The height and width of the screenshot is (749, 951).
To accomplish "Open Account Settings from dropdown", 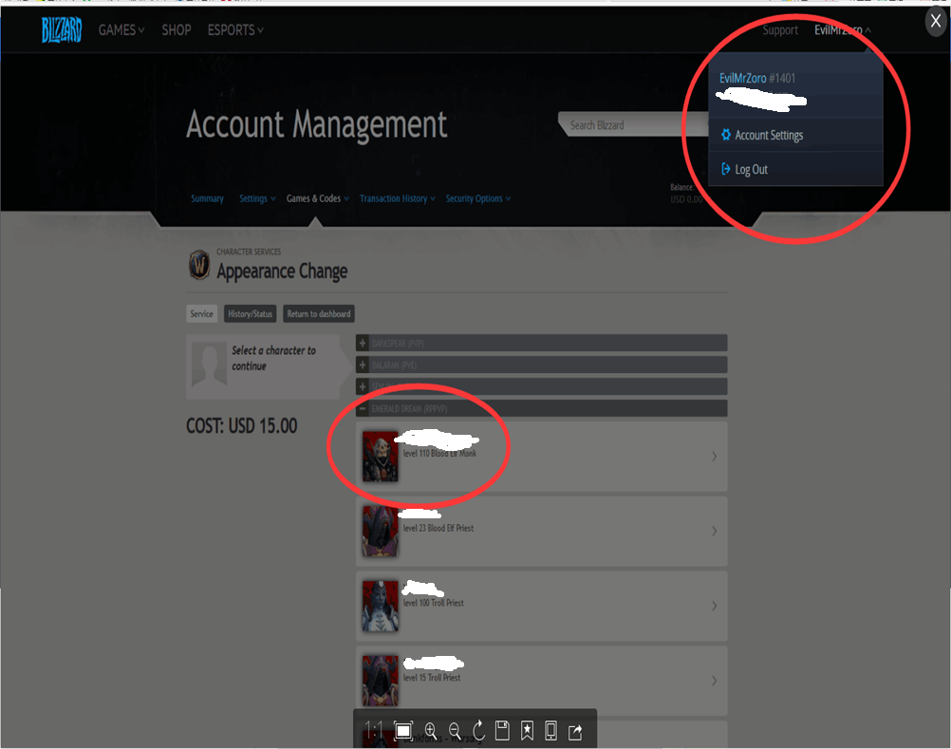I will [x=795, y=135].
